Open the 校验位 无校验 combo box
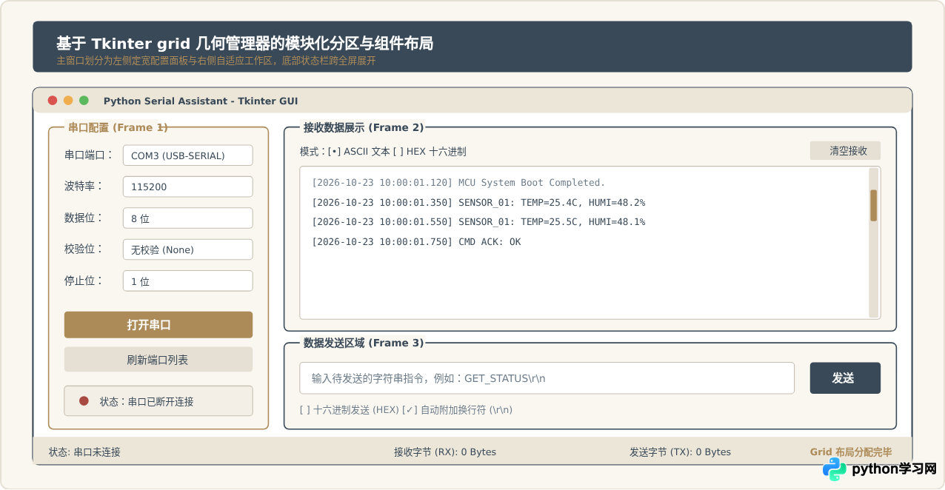 pos(187,249)
